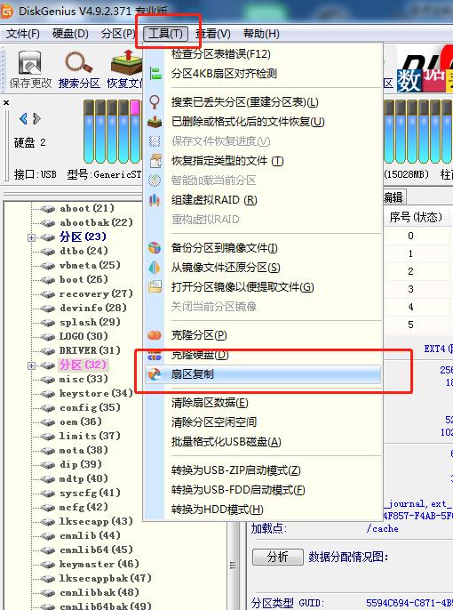This screenshot has height=610, width=453.
Task: Click the Search Partition (搜索分区) toolbar icon
Action: [x=79, y=70]
